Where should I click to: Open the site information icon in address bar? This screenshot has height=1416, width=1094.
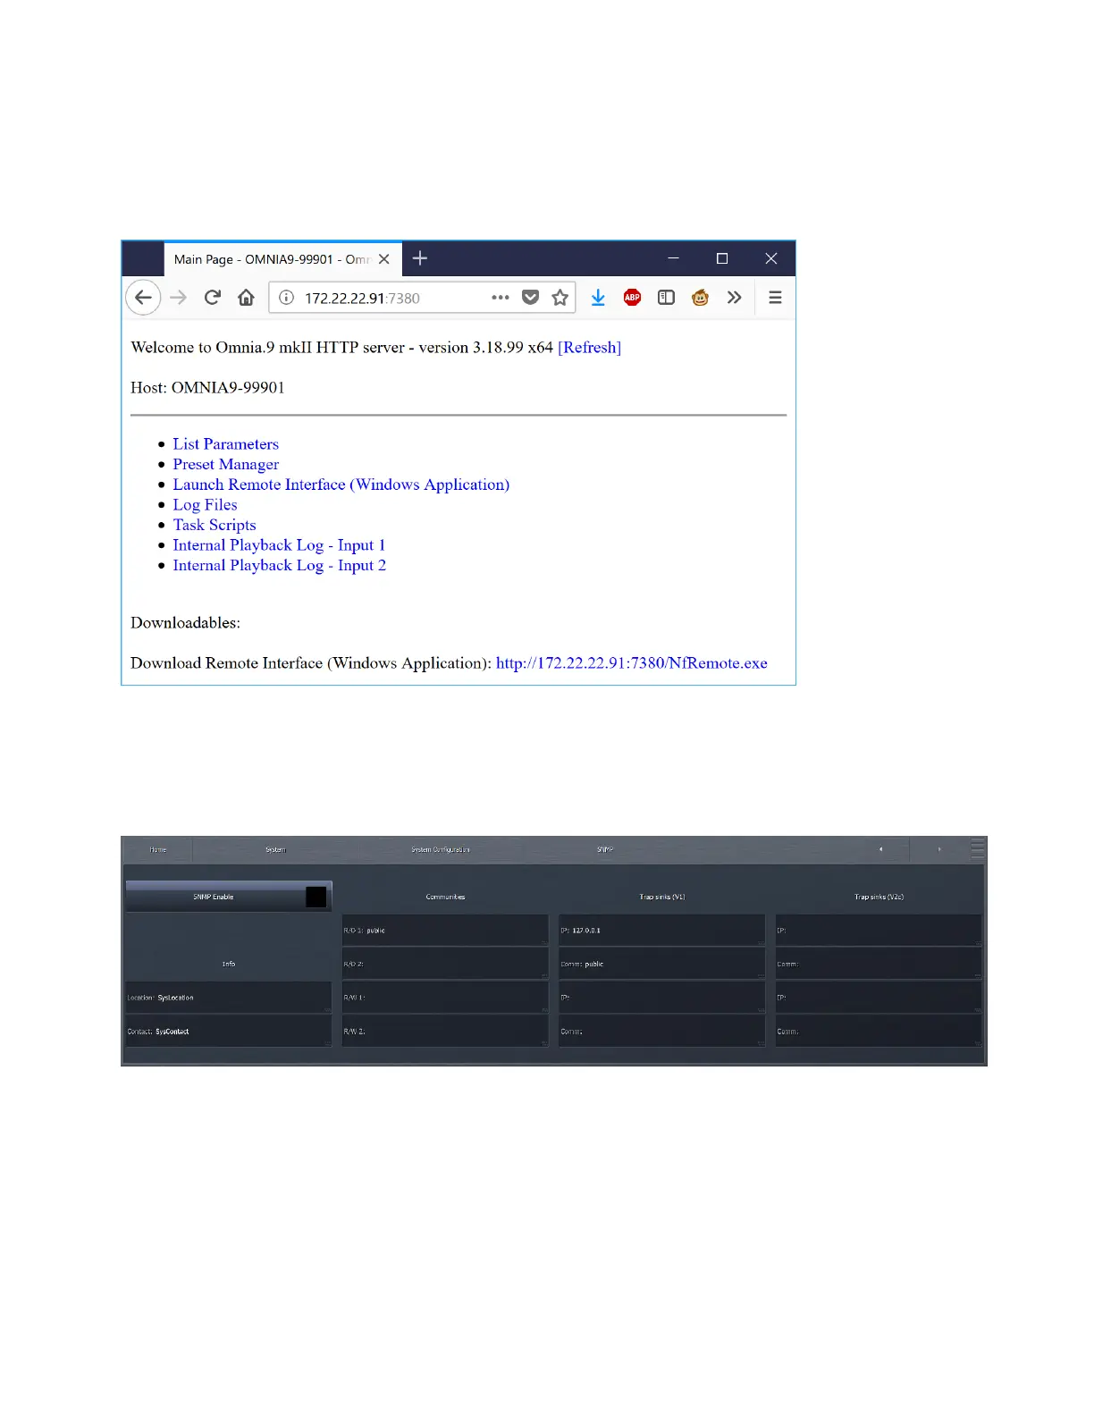click(x=286, y=298)
